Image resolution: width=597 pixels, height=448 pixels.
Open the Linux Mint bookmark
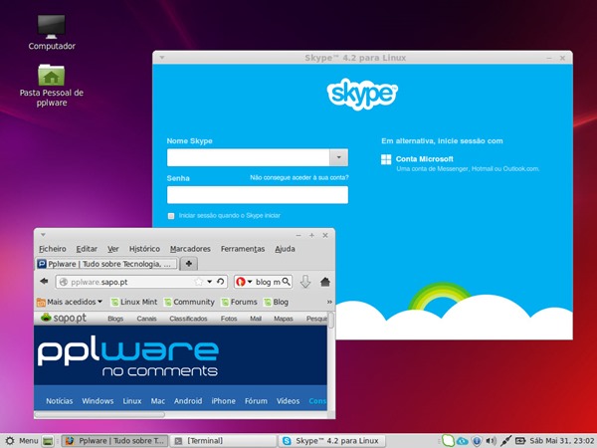[x=134, y=302]
